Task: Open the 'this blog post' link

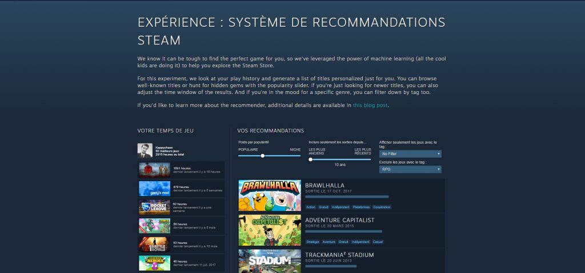Action: pos(370,105)
